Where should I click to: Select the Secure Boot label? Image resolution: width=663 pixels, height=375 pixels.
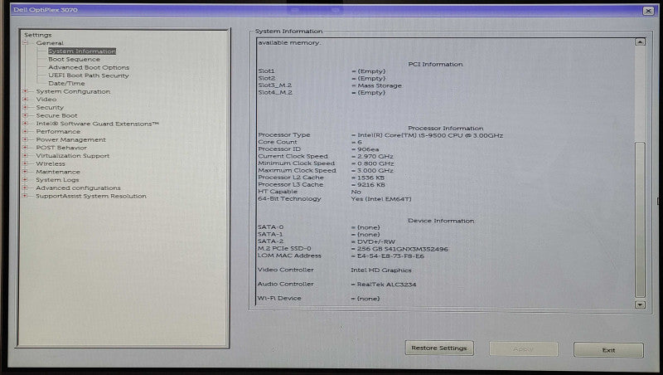56,115
